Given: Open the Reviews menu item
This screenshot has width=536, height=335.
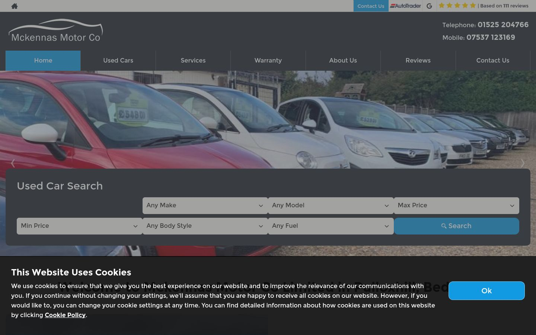Looking at the screenshot, I should (418, 61).
